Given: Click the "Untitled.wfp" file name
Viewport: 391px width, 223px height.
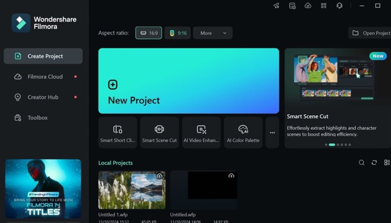Looking at the screenshot, I should click(x=183, y=215).
